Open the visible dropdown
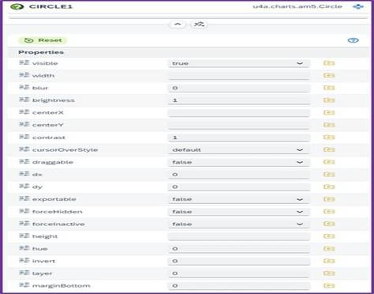Screen dimensions: 374x294 (x=239, y=63)
